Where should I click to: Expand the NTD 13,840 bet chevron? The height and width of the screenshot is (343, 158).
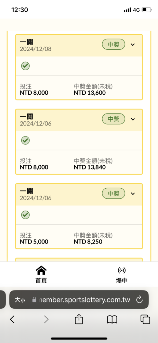pyautogui.click(x=132, y=119)
